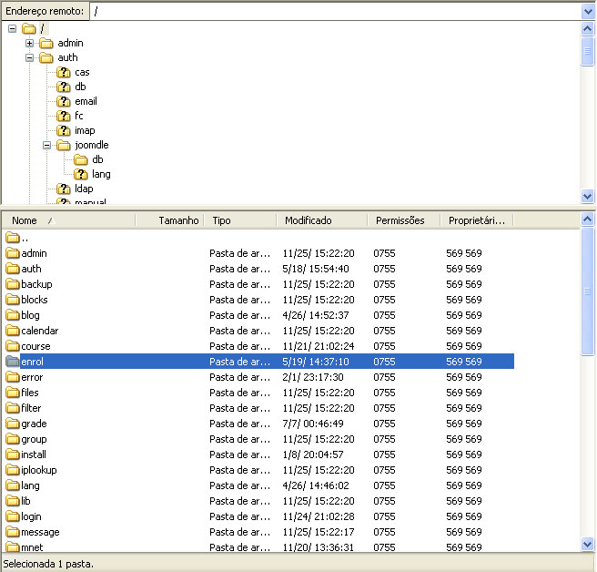Viewport: 597px width, 572px height.
Task: Open the remote address dropdown arrow
Action: 588,11
